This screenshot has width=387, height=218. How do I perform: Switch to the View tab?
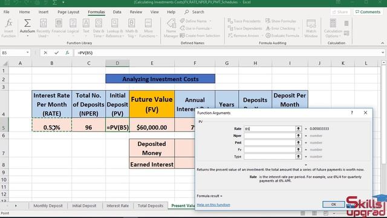click(155, 12)
